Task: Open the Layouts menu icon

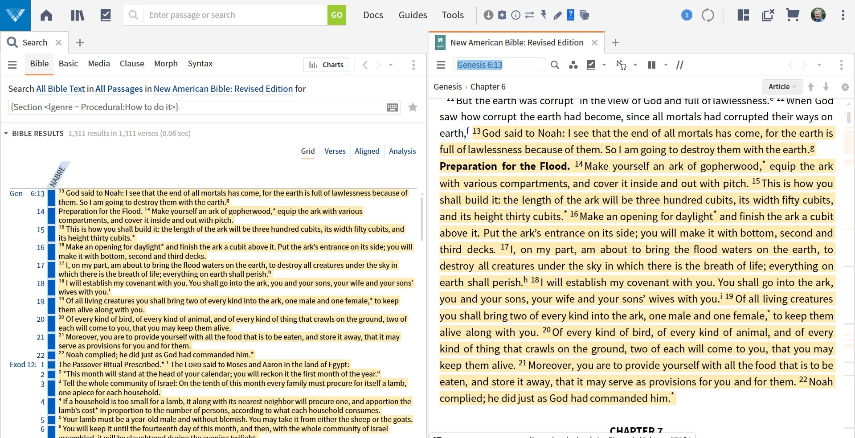Action: tap(743, 15)
